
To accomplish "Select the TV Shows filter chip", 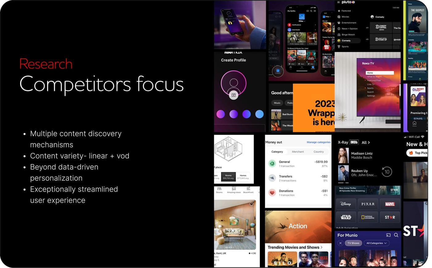I will click(x=353, y=243).
